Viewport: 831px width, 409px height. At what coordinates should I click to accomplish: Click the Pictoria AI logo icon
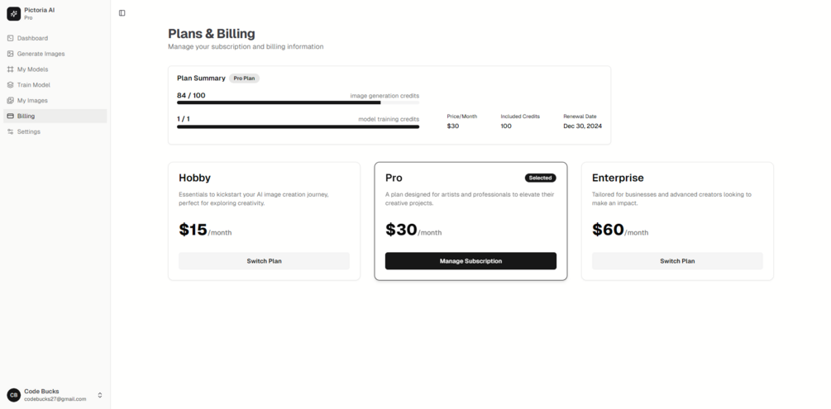pos(14,13)
